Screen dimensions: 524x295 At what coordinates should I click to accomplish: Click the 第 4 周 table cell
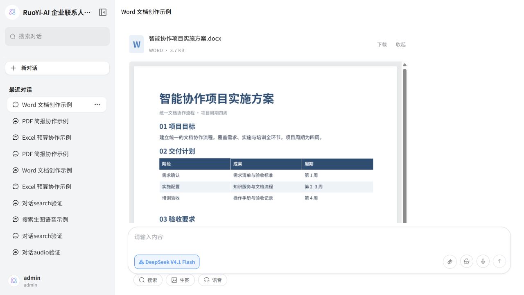[x=337, y=198]
